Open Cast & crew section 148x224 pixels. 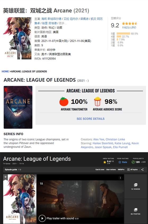tap(100, 170)
